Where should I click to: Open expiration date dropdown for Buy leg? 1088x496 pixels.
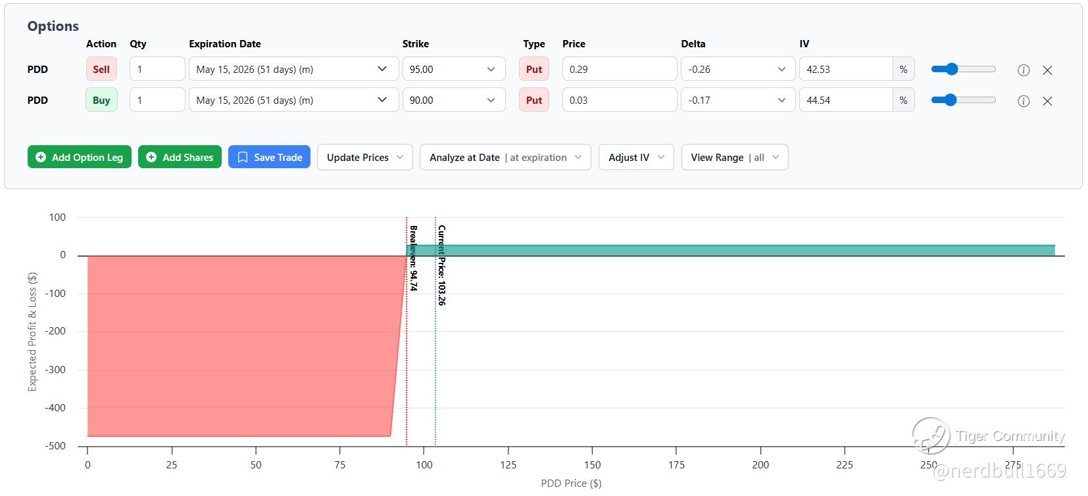(x=293, y=101)
